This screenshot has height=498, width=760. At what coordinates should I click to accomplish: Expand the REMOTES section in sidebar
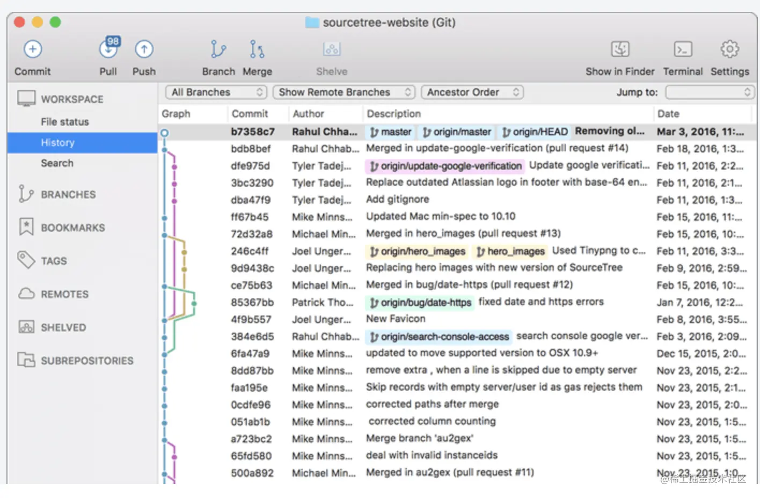click(64, 294)
